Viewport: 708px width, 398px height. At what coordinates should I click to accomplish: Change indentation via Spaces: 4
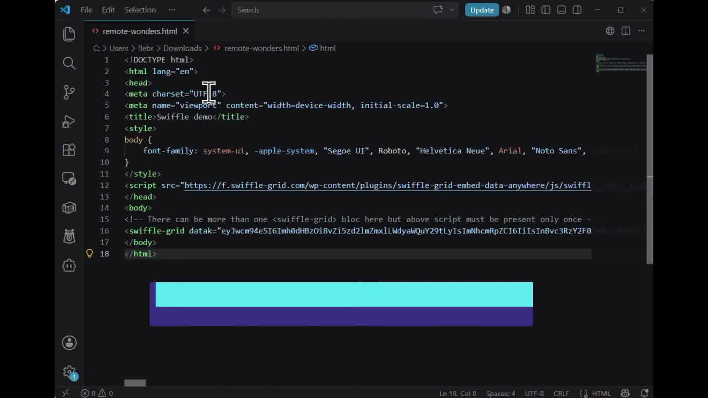[x=500, y=394]
